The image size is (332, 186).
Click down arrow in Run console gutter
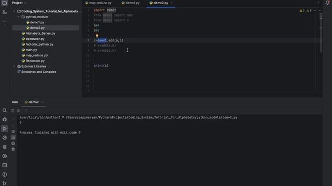coord(13,125)
